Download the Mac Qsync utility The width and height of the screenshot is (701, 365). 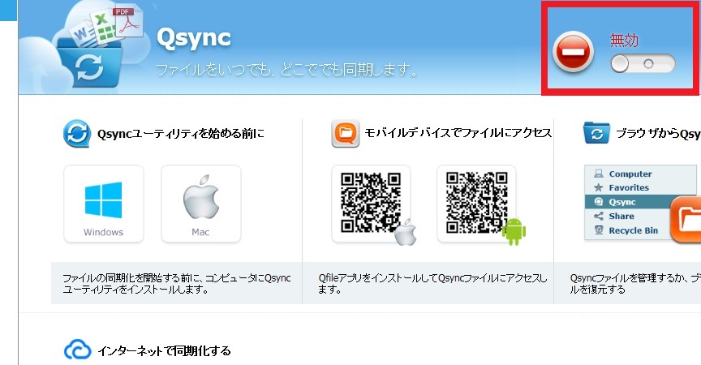200,204
